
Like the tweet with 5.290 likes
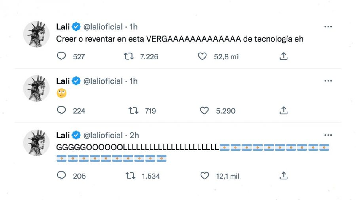click(204, 111)
